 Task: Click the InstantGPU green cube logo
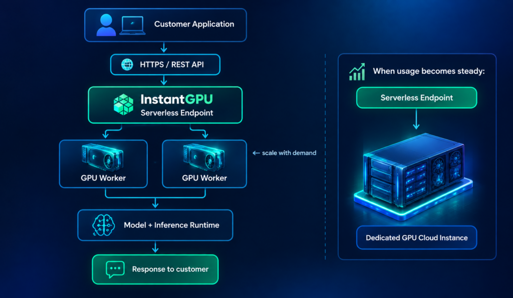tap(123, 104)
